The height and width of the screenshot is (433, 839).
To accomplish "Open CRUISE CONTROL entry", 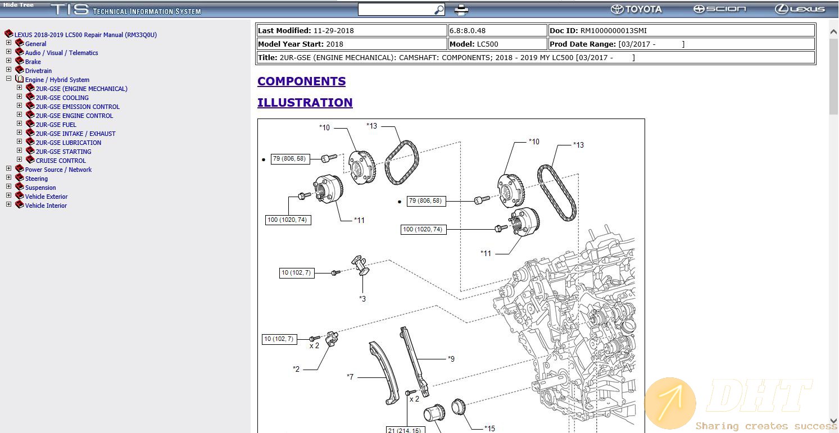I will 61,161.
